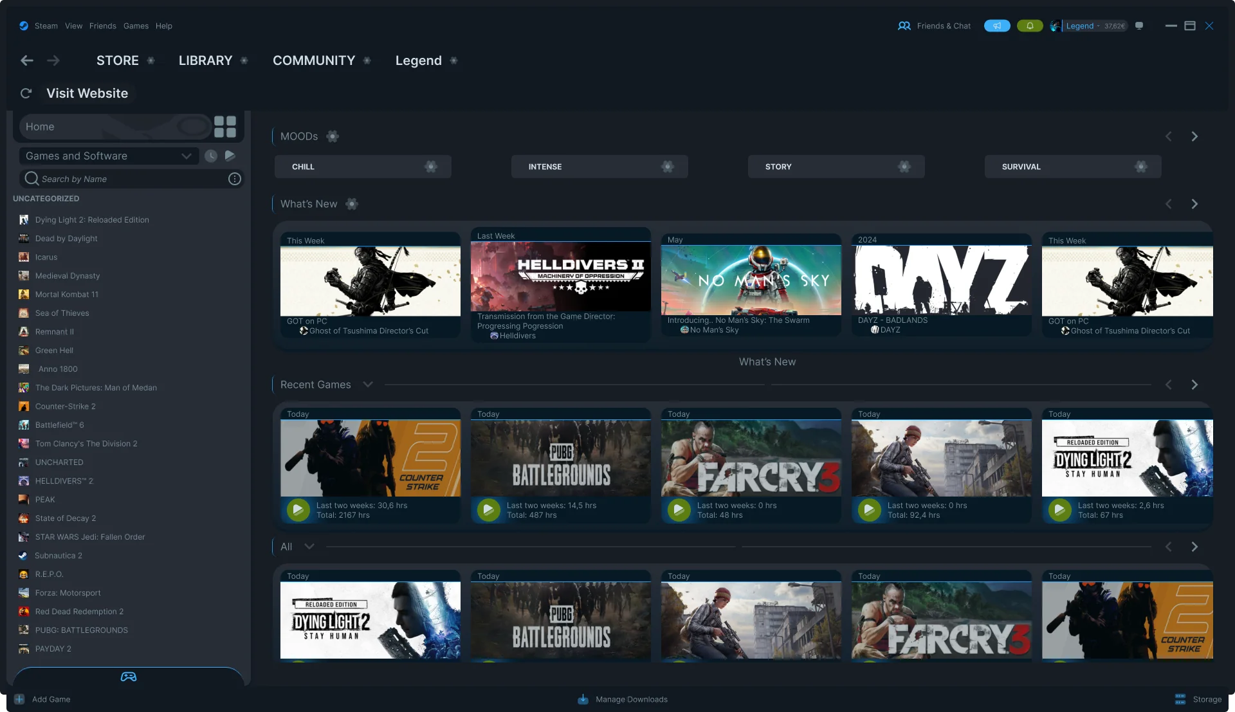
Task: Click the Big Picture display icon beside the wallet
Action: pyautogui.click(x=1139, y=26)
